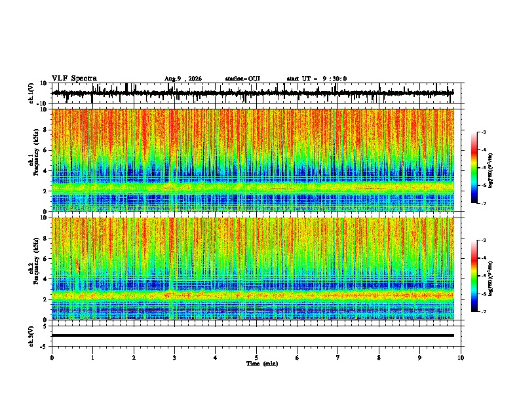Click time tick label "10" on x-axis

point(461,358)
